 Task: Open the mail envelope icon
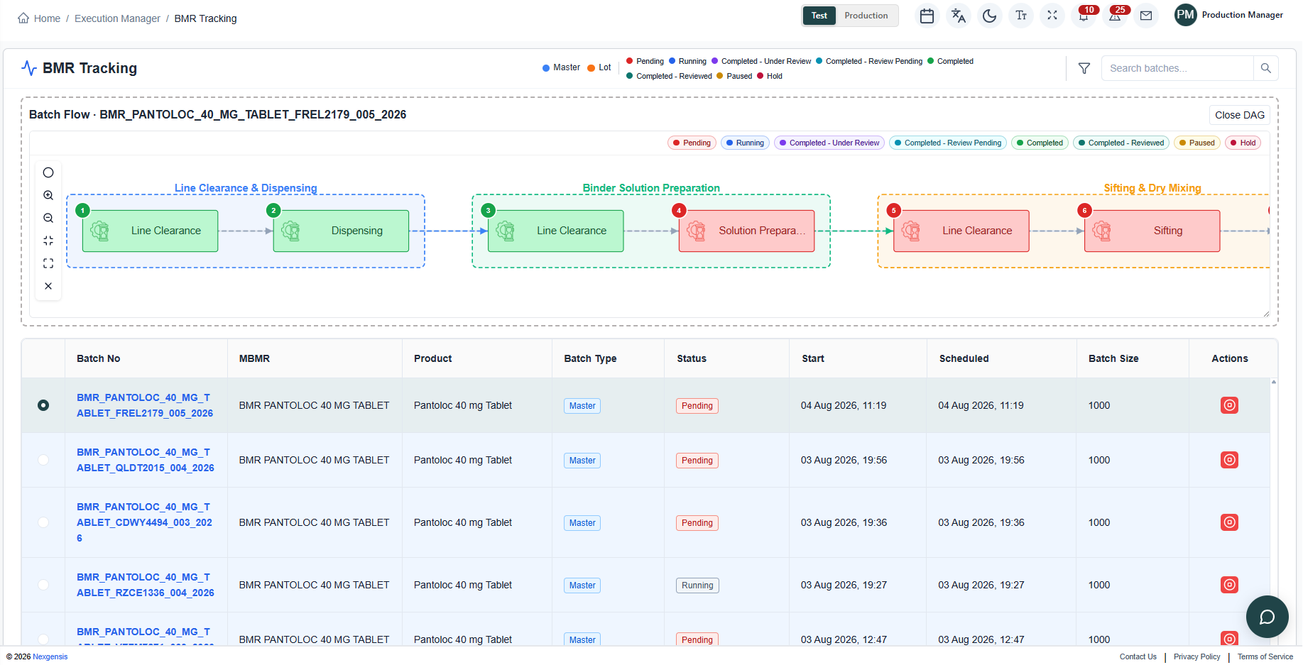[1146, 16]
